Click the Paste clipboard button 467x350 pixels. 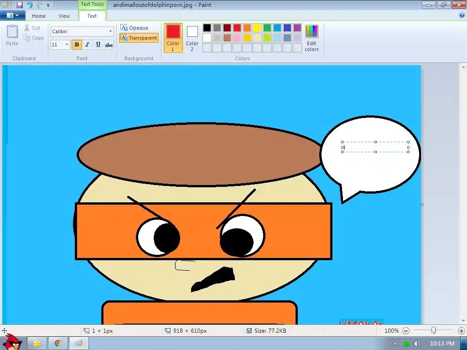click(12, 35)
